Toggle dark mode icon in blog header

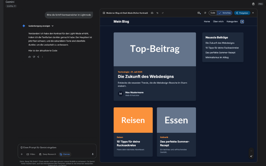(242, 22)
